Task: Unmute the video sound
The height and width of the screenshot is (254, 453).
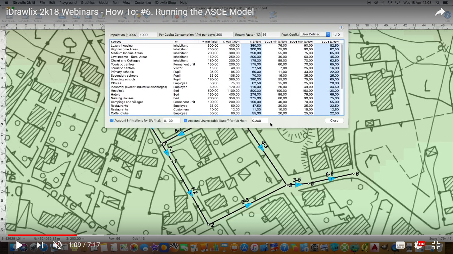Action: 57,245
